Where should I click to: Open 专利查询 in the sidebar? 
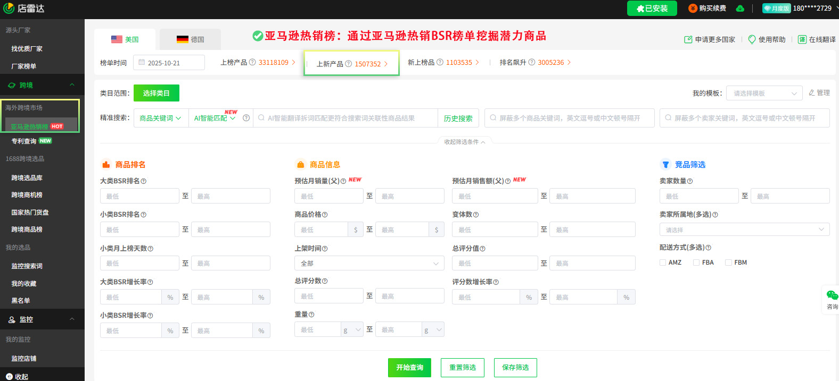tap(24, 141)
